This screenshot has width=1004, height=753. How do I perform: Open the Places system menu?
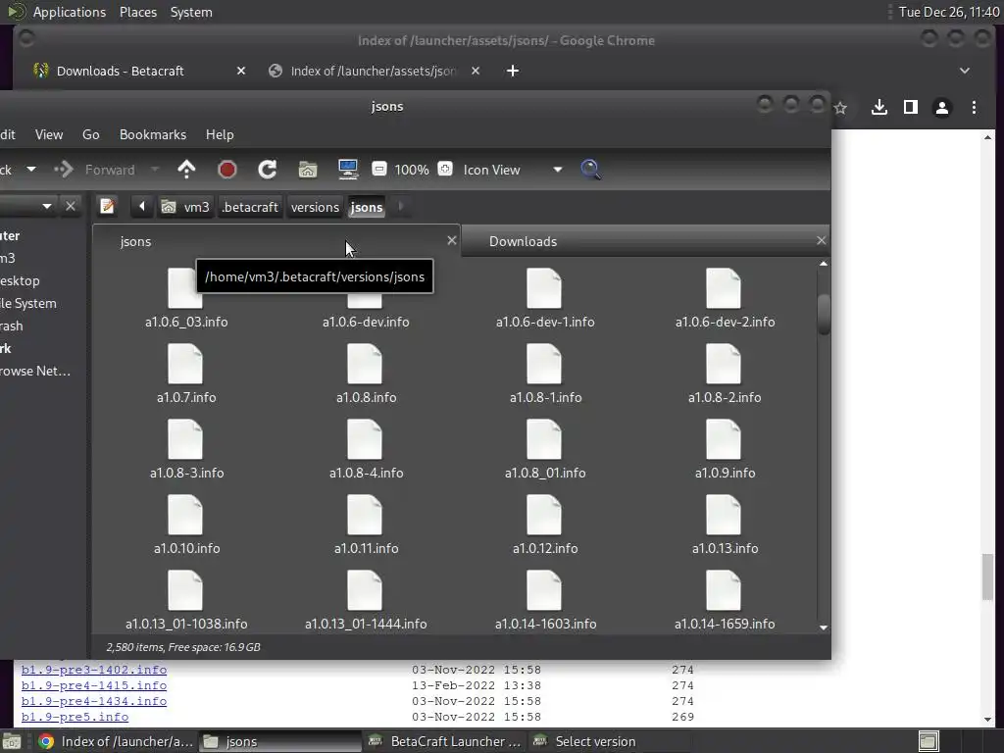[x=138, y=12]
